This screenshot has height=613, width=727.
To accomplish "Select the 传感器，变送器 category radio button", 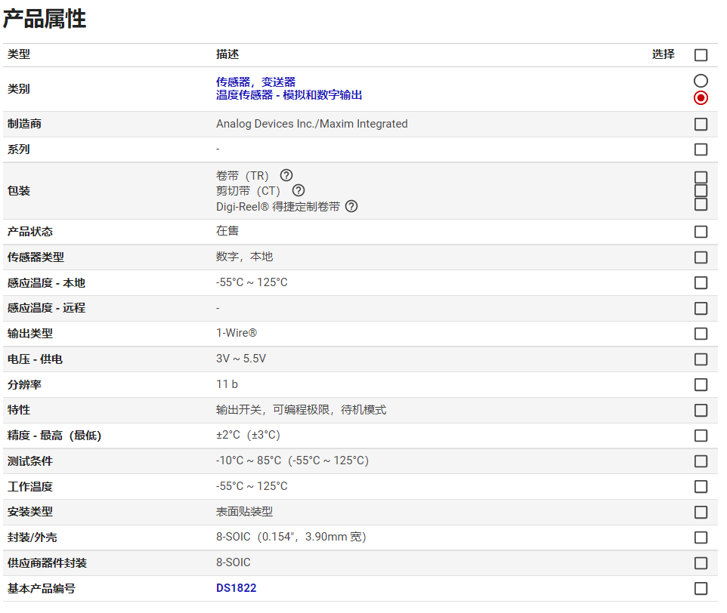I will tap(701, 81).
